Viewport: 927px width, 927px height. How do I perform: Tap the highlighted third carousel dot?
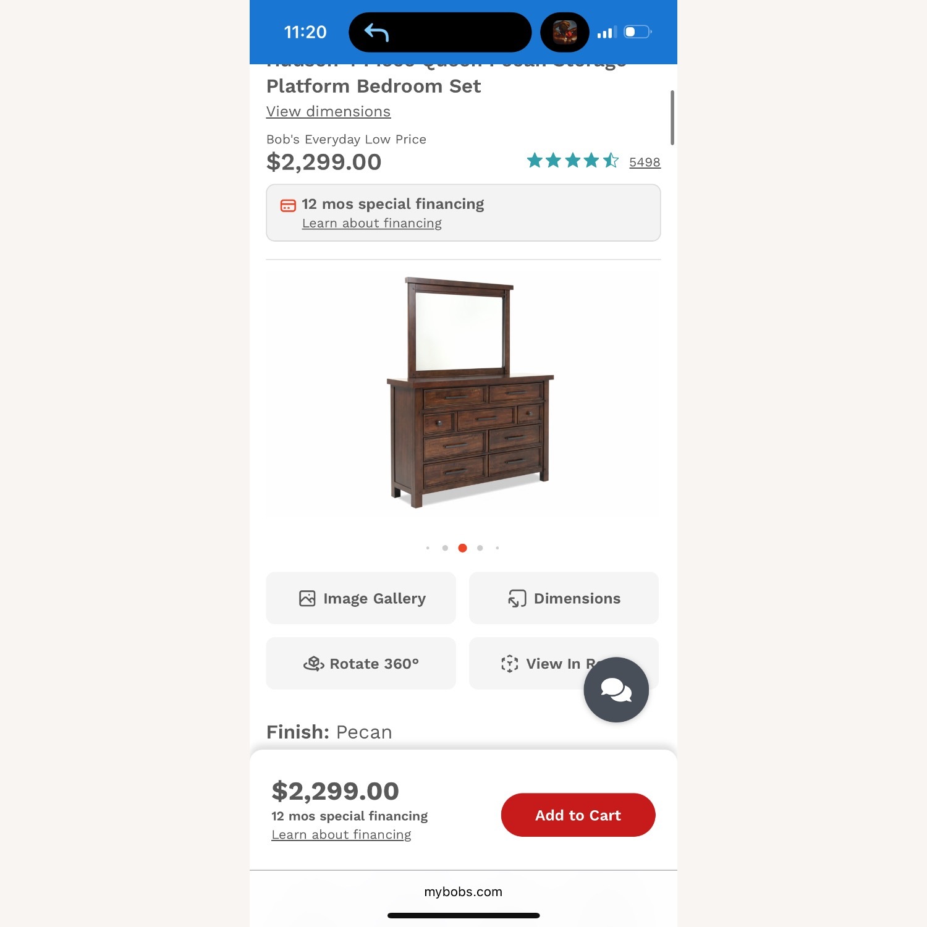[462, 548]
